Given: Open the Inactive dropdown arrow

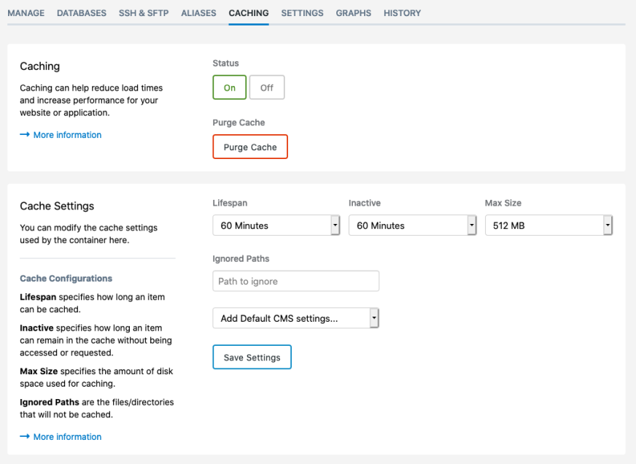Looking at the screenshot, I should (x=472, y=225).
